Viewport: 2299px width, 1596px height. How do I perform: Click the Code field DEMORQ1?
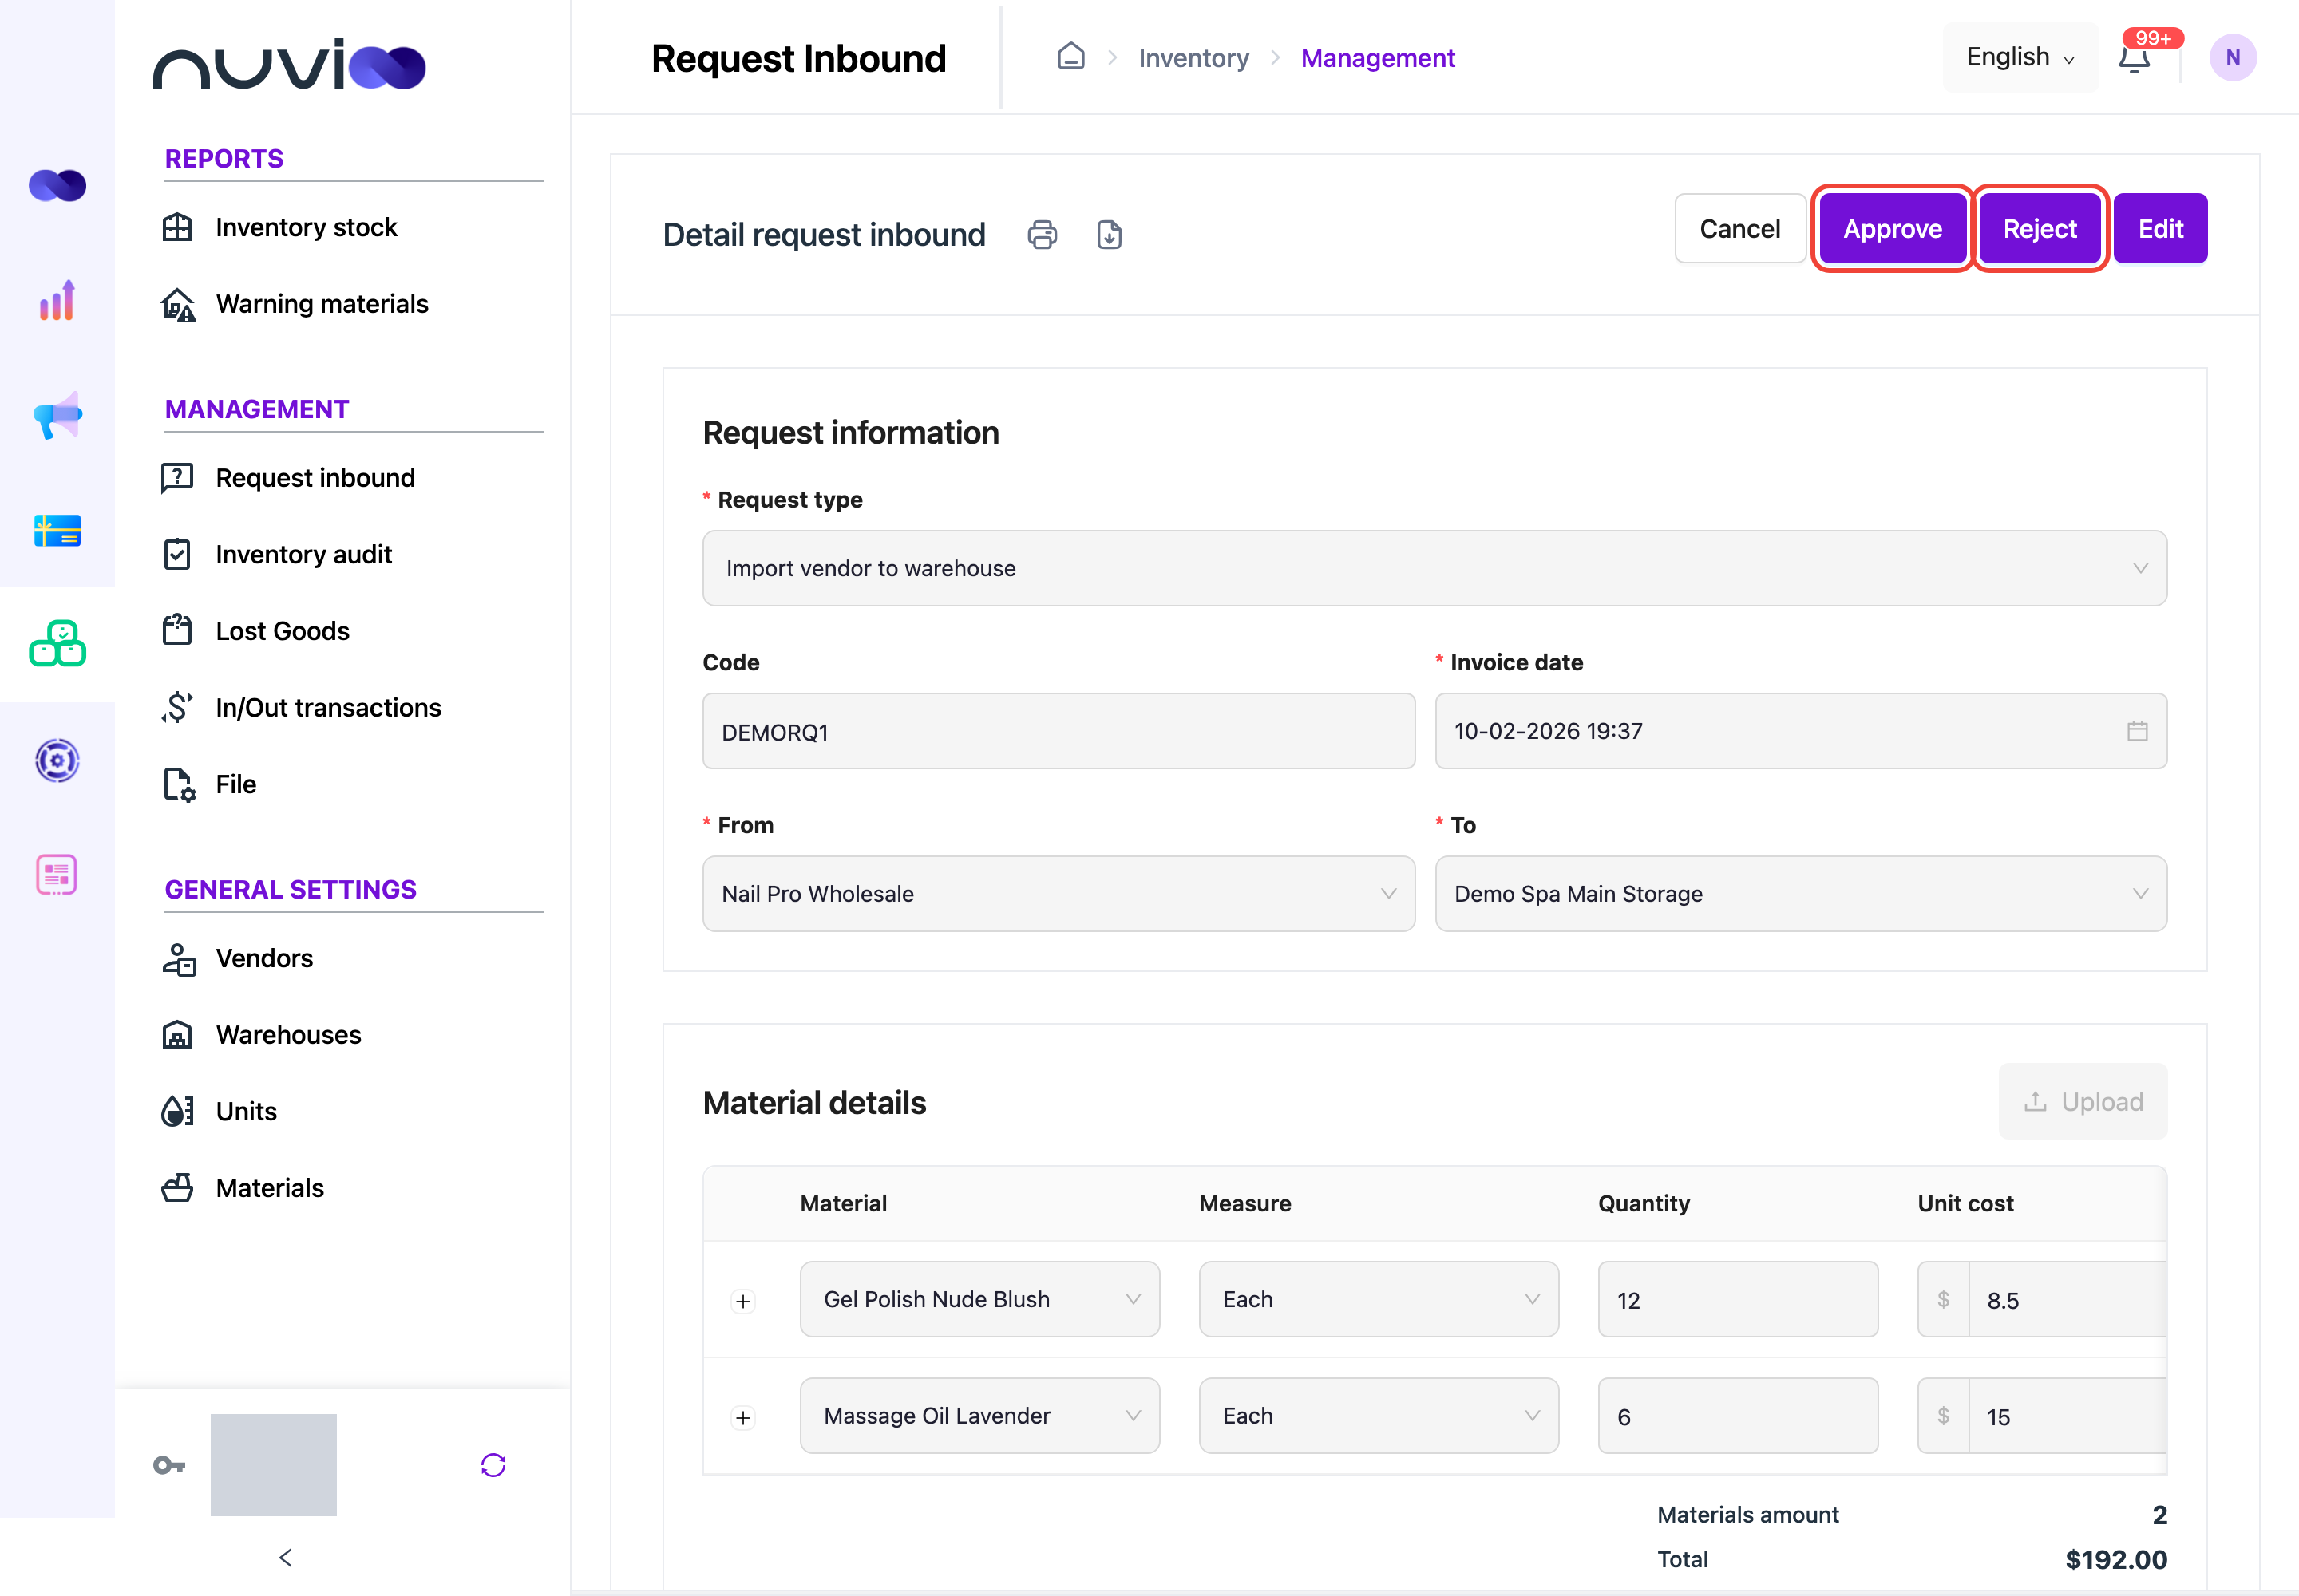(1058, 731)
